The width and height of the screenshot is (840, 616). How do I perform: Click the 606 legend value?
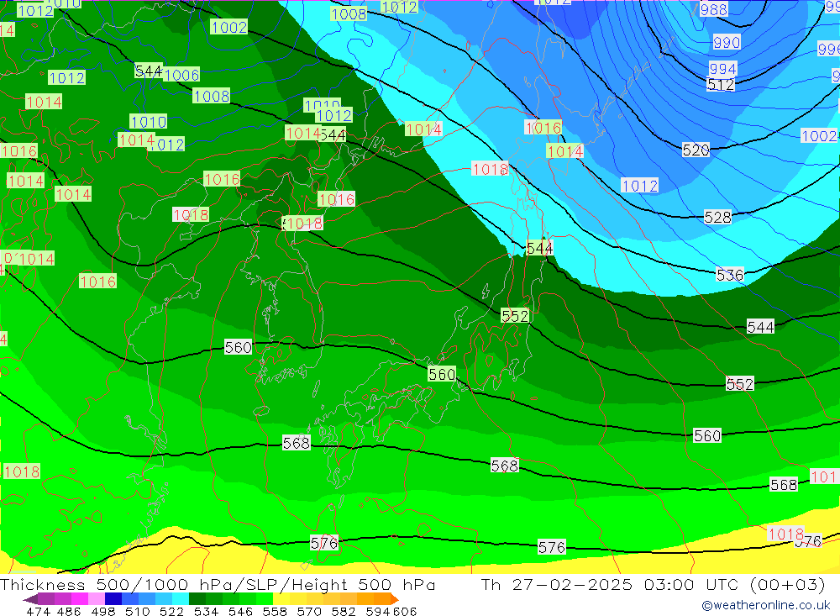[x=405, y=611]
